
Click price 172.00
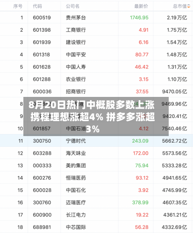click(x=141, y=153)
